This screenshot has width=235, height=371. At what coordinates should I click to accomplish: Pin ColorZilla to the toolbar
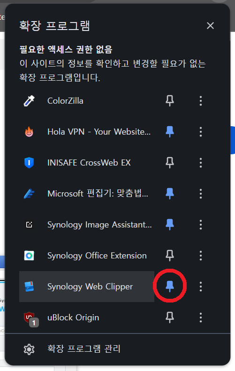click(170, 101)
